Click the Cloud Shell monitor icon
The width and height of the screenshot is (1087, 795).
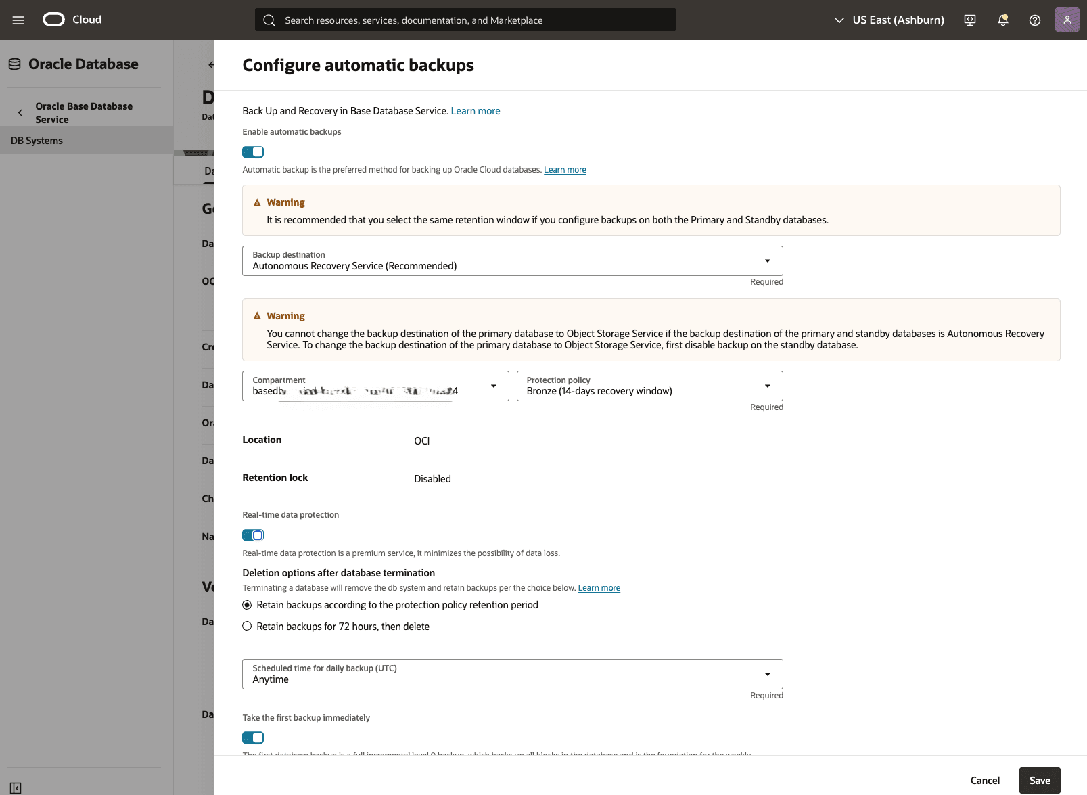pyautogui.click(x=969, y=20)
